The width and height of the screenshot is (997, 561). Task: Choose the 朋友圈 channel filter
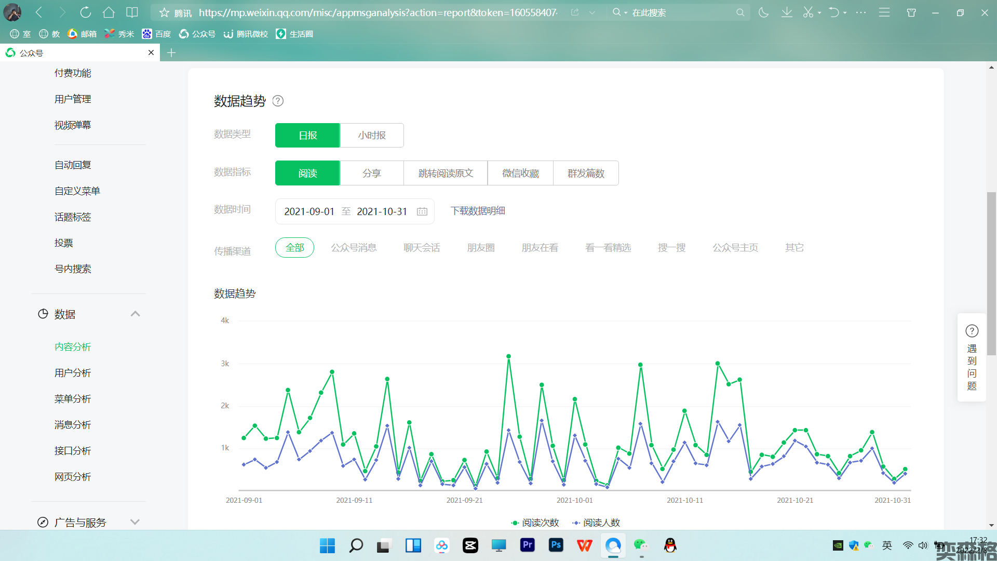[x=481, y=248]
